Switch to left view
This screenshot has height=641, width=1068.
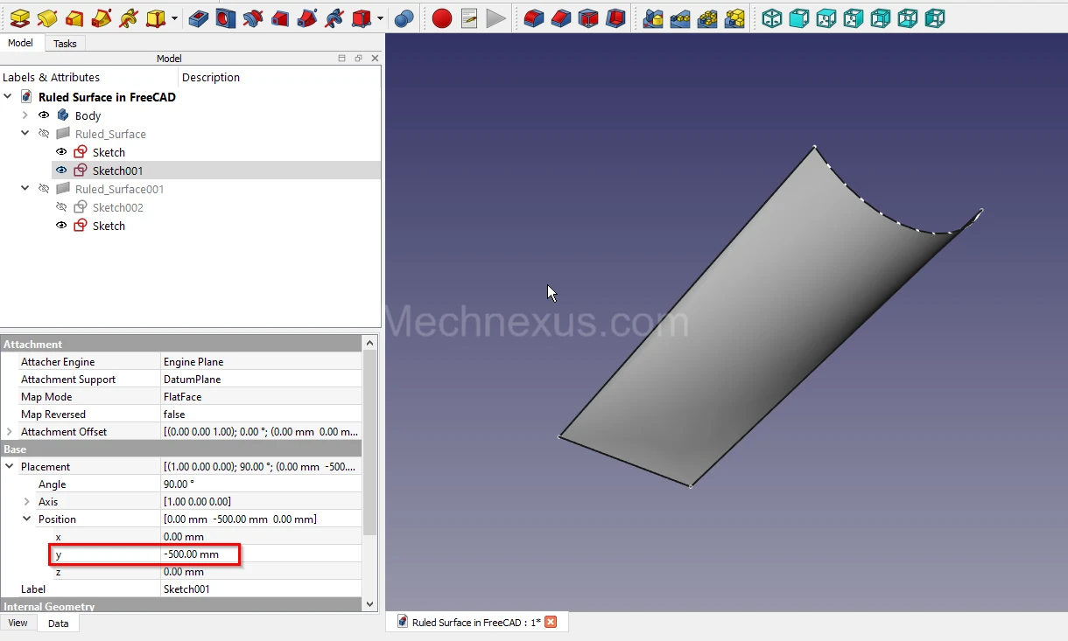935,17
